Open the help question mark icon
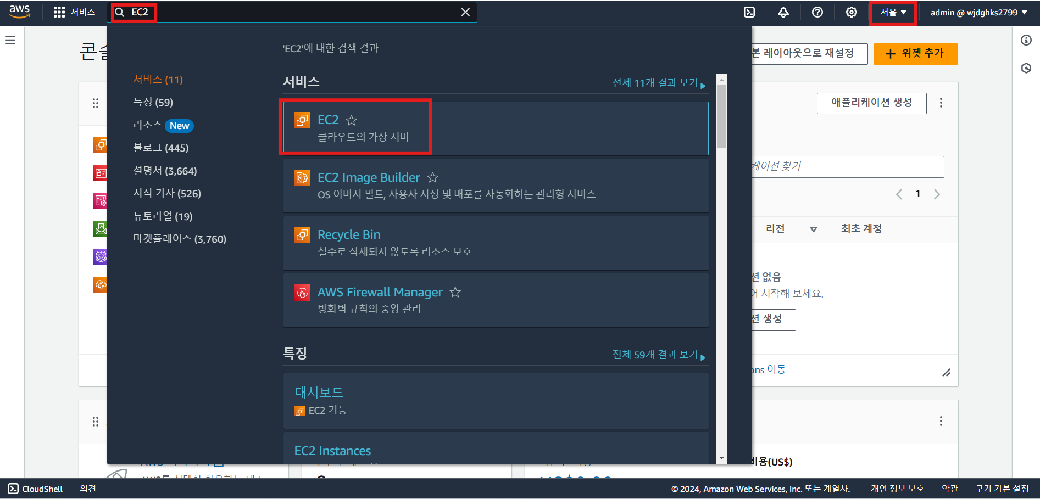This screenshot has width=1040, height=499. pyautogui.click(x=817, y=12)
